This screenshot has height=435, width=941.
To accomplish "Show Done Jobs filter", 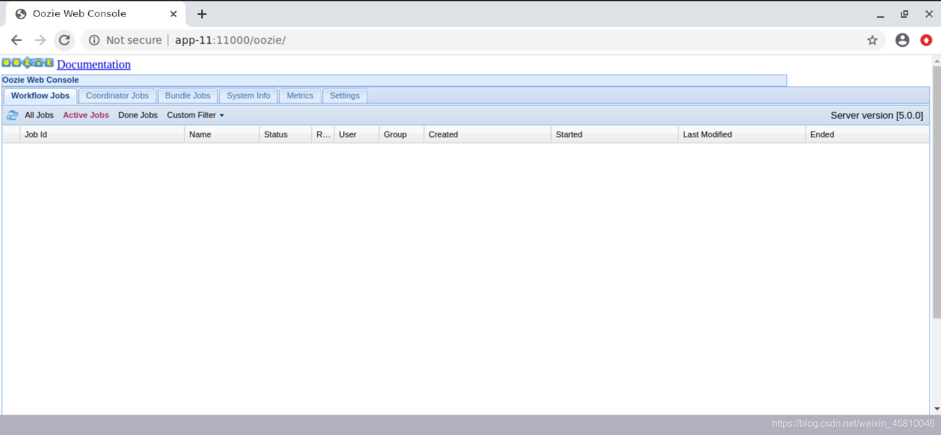I will [138, 115].
